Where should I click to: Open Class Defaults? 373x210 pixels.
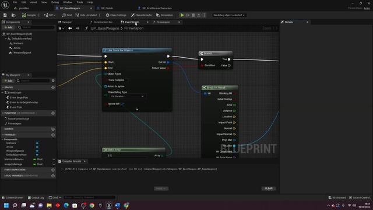tap(141, 15)
